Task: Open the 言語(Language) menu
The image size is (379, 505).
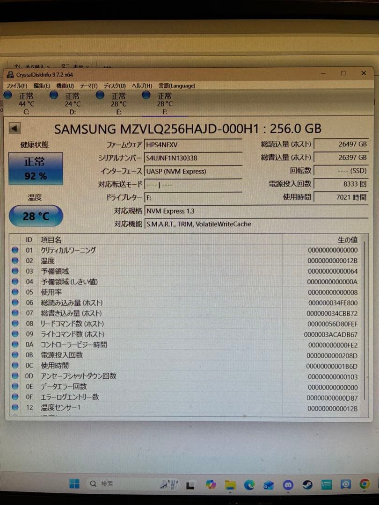Action: [x=176, y=86]
